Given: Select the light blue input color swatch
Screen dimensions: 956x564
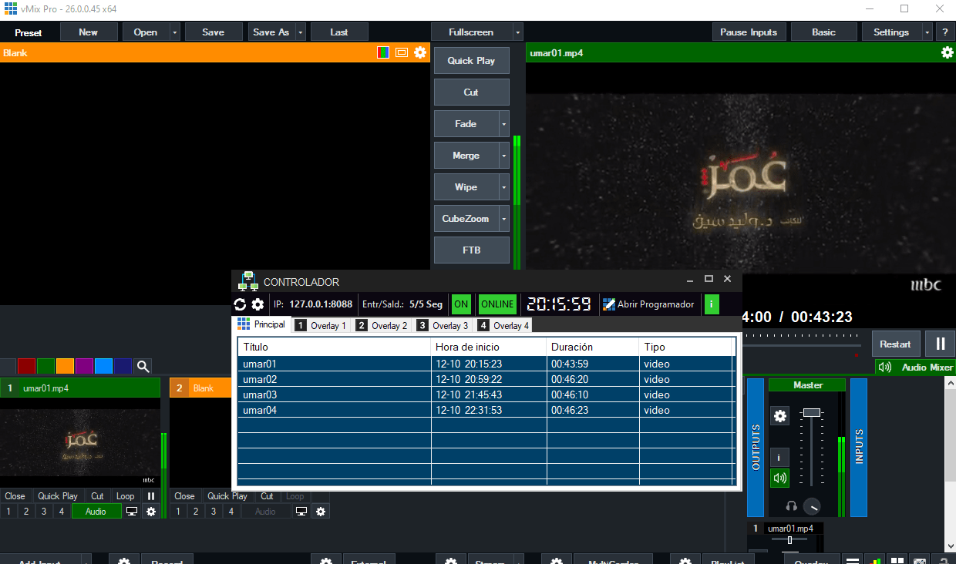Looking at the screenshot, I should pos(104,367).
